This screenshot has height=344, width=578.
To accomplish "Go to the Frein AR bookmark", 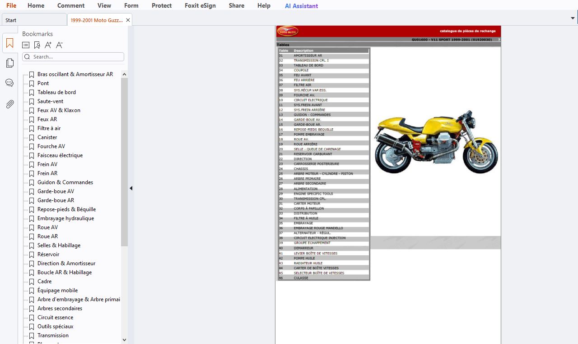I will click(x=47, y=173).
